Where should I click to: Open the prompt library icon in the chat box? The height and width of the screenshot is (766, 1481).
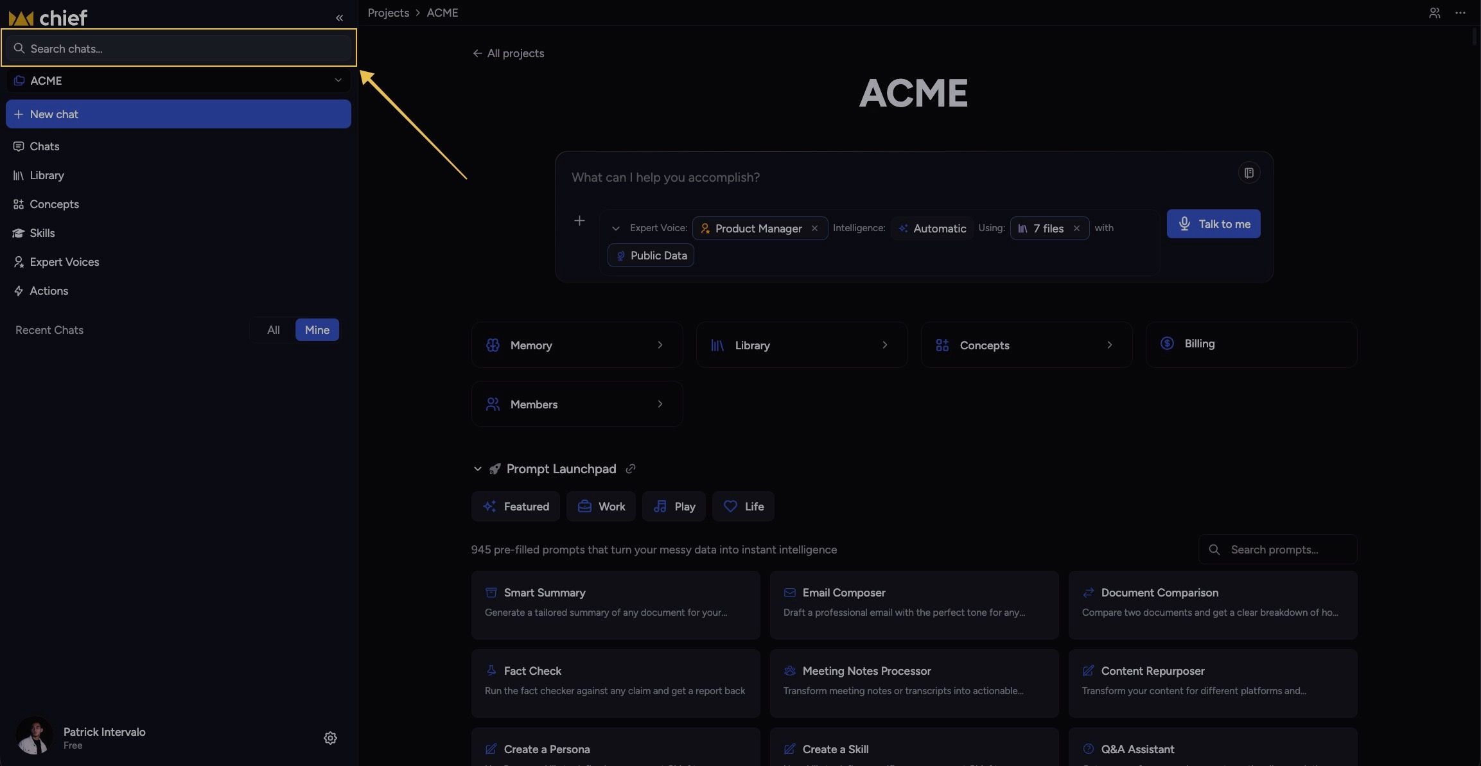pos(1249,173)
